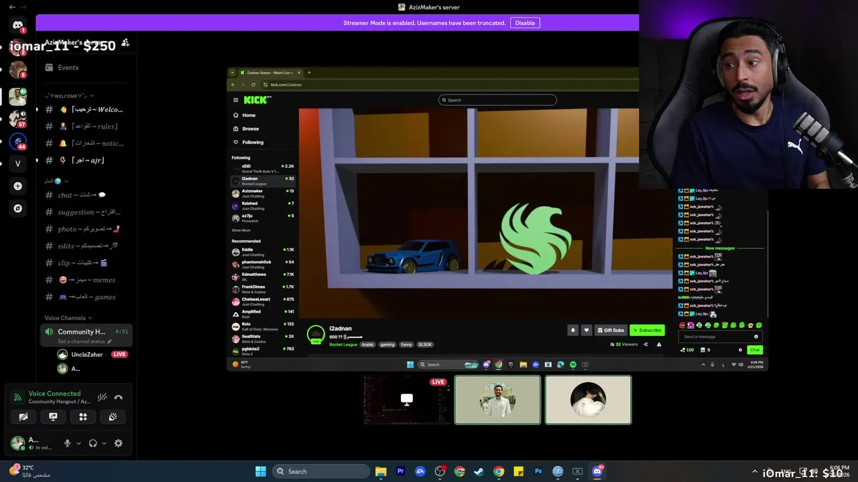Expand headphone output options arrow

[x=104, y=443]
